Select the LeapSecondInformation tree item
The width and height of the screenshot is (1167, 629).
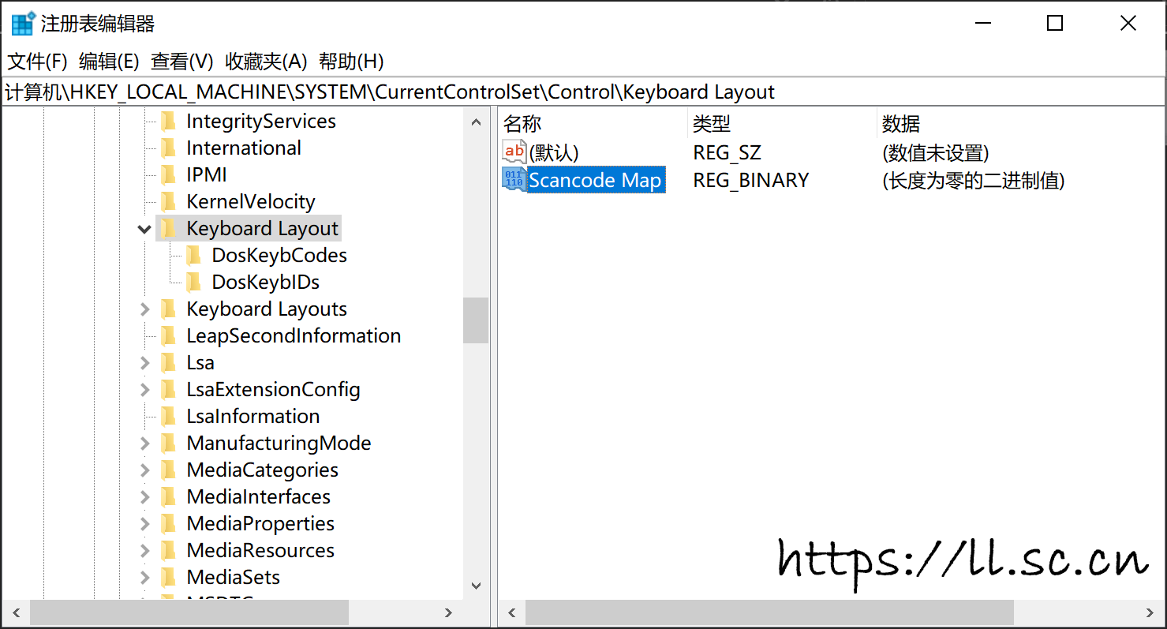point(294,336)
